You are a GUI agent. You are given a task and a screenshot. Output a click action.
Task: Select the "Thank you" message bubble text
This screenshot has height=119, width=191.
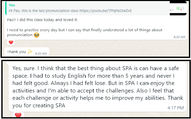point(17,52)
